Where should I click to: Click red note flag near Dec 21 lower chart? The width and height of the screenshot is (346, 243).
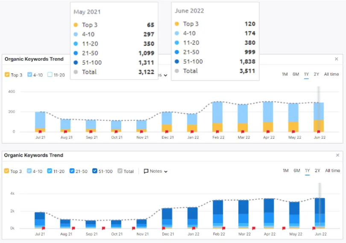point(164,228)
